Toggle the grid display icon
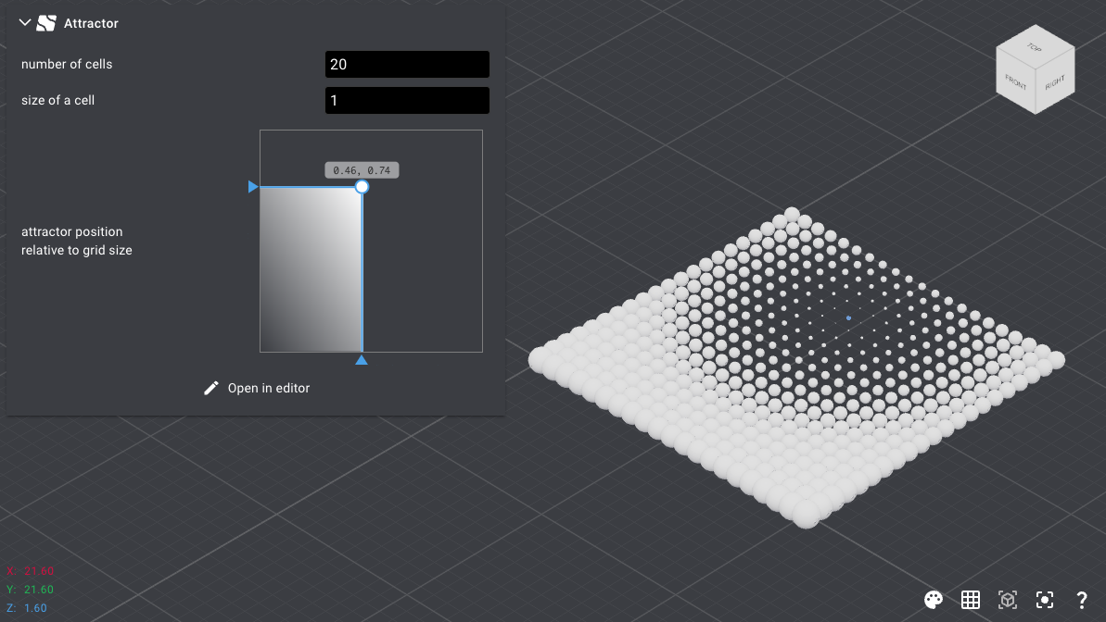The width and height of the screenshot is (1106, 622). 971,600
